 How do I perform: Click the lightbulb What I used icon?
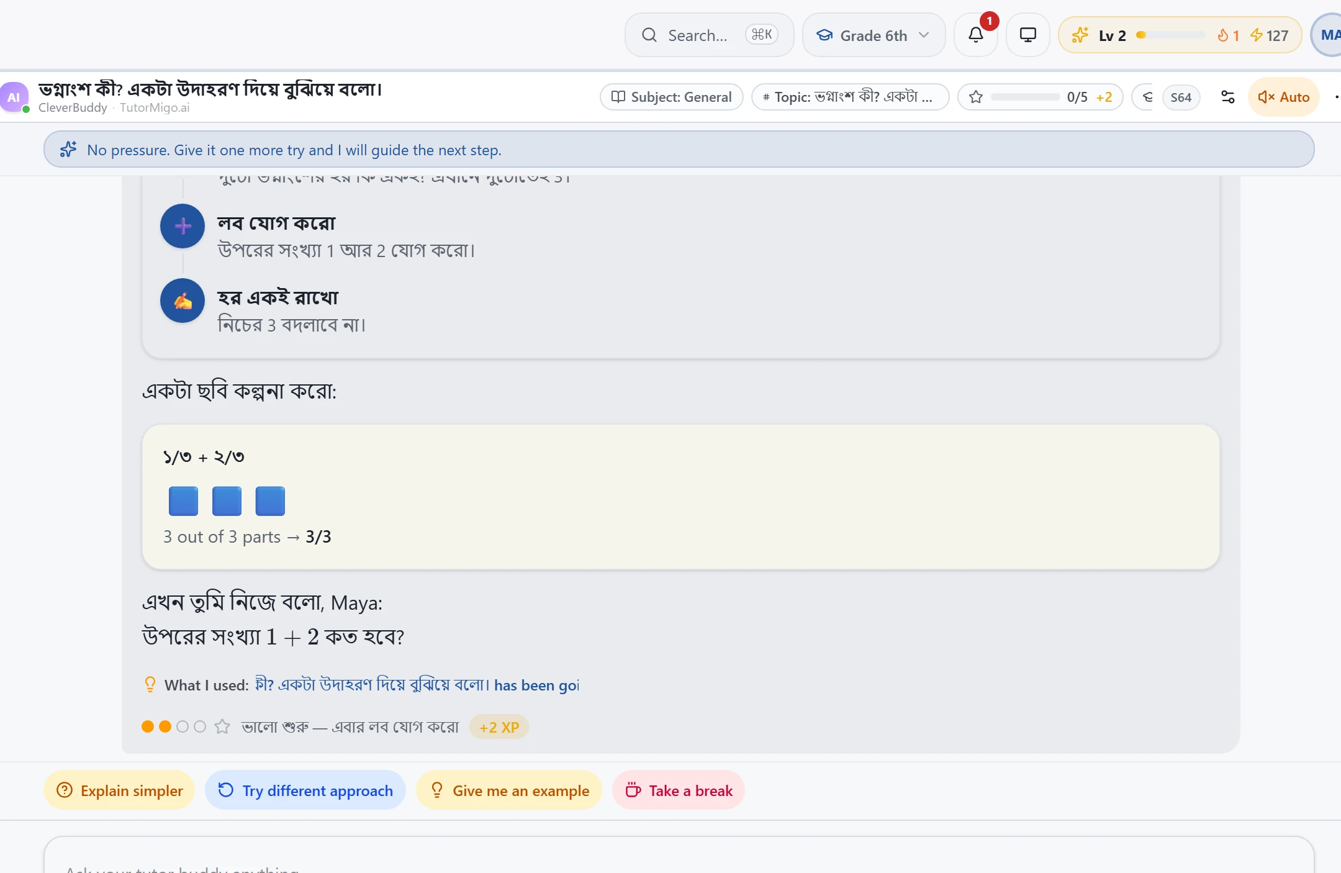[150, 684]
